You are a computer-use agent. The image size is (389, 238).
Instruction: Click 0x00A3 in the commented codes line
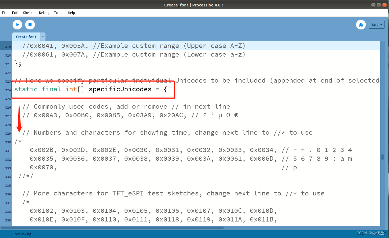(45, 115)
